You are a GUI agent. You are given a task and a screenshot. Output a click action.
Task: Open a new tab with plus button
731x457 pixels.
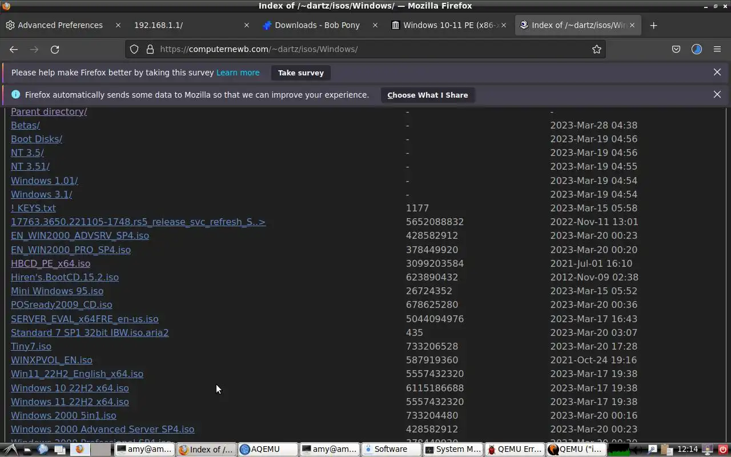point(653,25)
